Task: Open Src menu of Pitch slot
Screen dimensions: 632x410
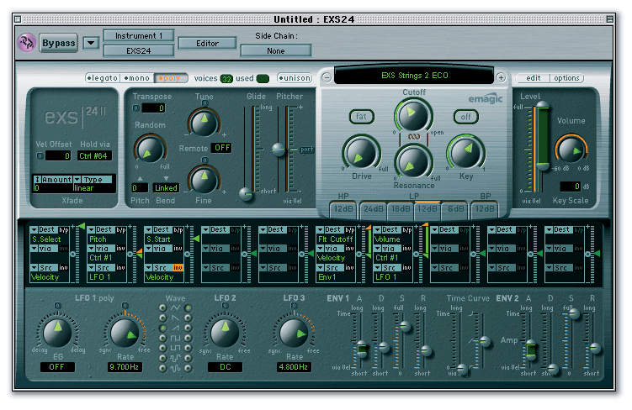Action: coord(101,267)
